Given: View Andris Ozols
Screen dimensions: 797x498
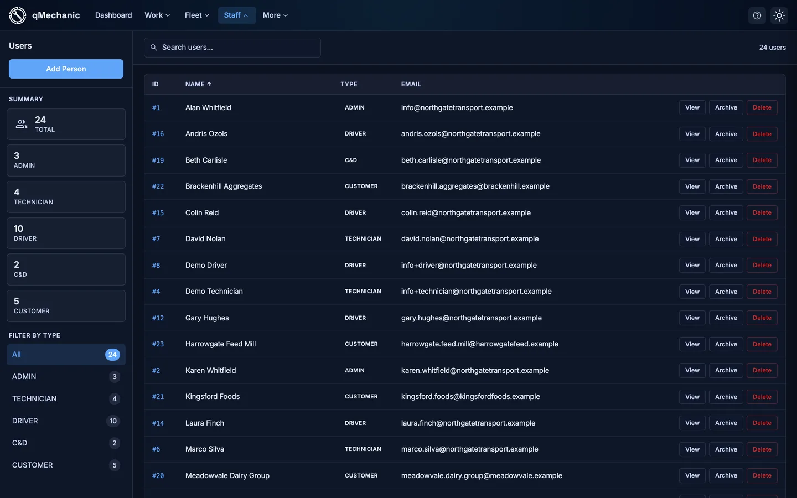Looking at the screenshot, I should point(692,134).
